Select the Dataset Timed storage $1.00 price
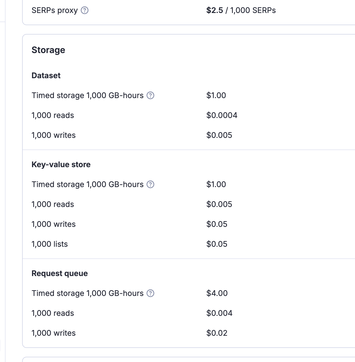Screen dimensions: 355x362 [216, 95]
